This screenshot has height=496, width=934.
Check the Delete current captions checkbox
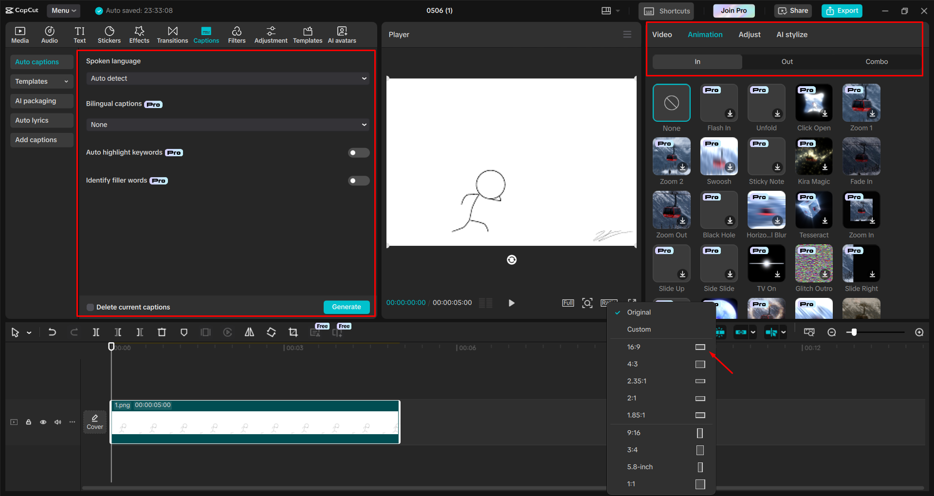coord(90,307)
